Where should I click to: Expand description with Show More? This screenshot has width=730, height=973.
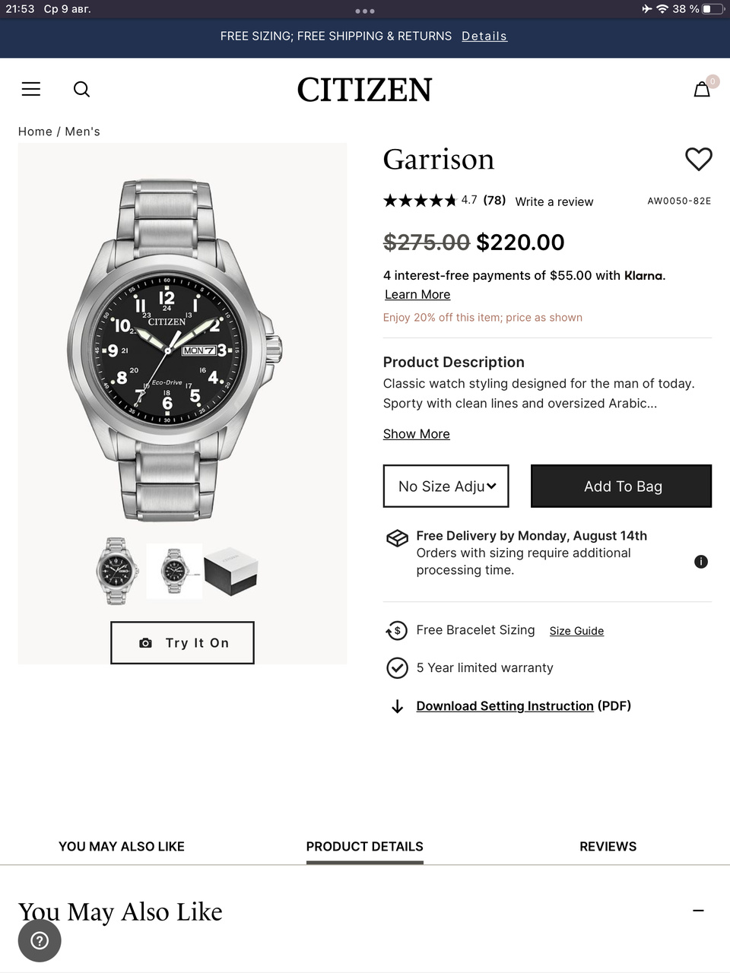pos(416,434)
